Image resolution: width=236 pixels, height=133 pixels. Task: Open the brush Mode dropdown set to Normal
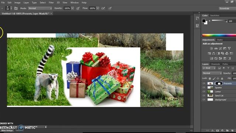40,8
